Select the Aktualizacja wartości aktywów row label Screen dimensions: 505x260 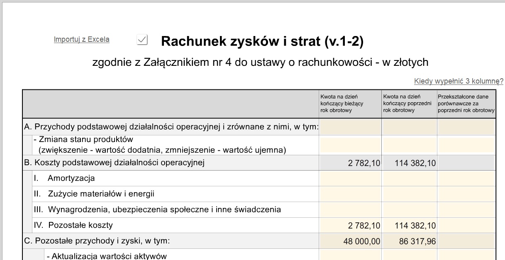pos(107,256)
